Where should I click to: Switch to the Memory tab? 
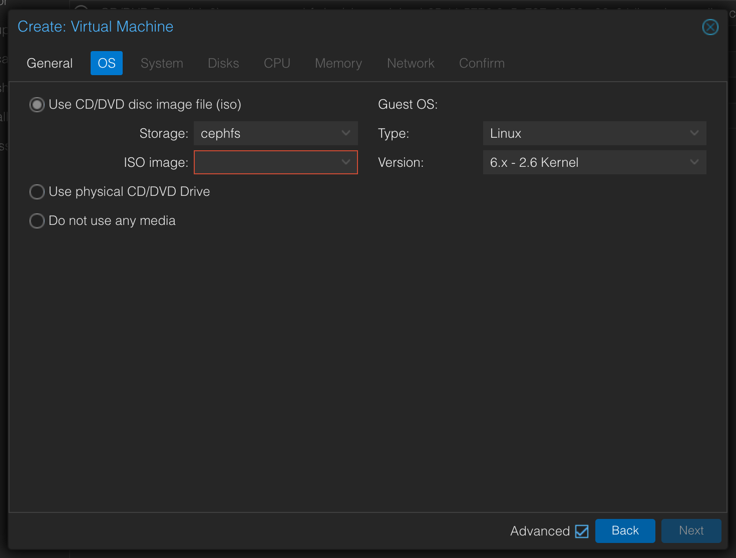338,63
